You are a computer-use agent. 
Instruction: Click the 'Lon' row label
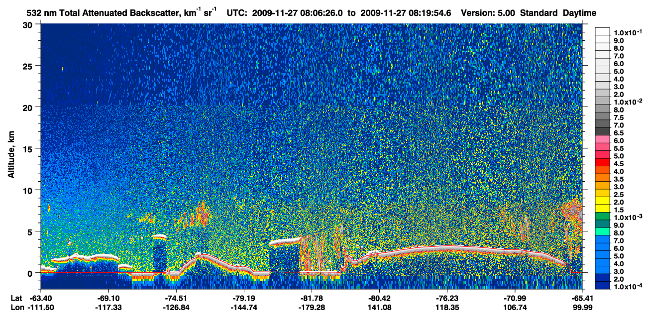pyautogui.click(x=16, y=307)
